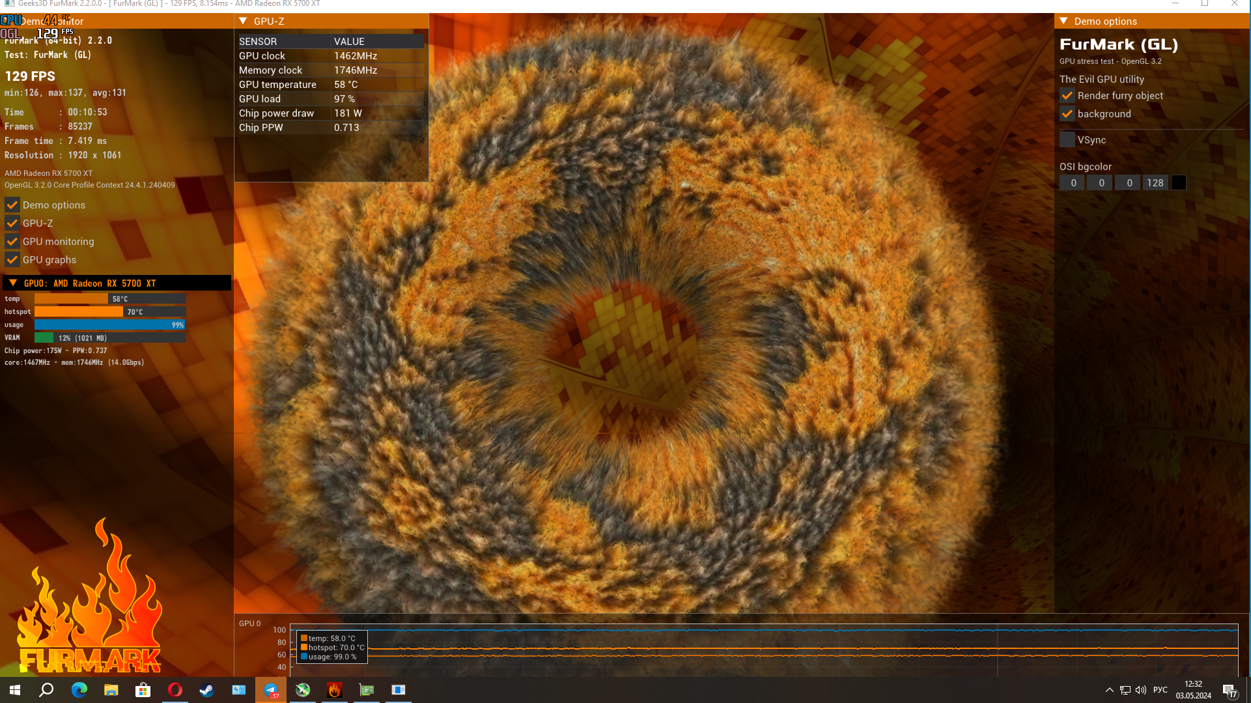
Task: Click the GPU load value 97 %
Action: point(344,99)
